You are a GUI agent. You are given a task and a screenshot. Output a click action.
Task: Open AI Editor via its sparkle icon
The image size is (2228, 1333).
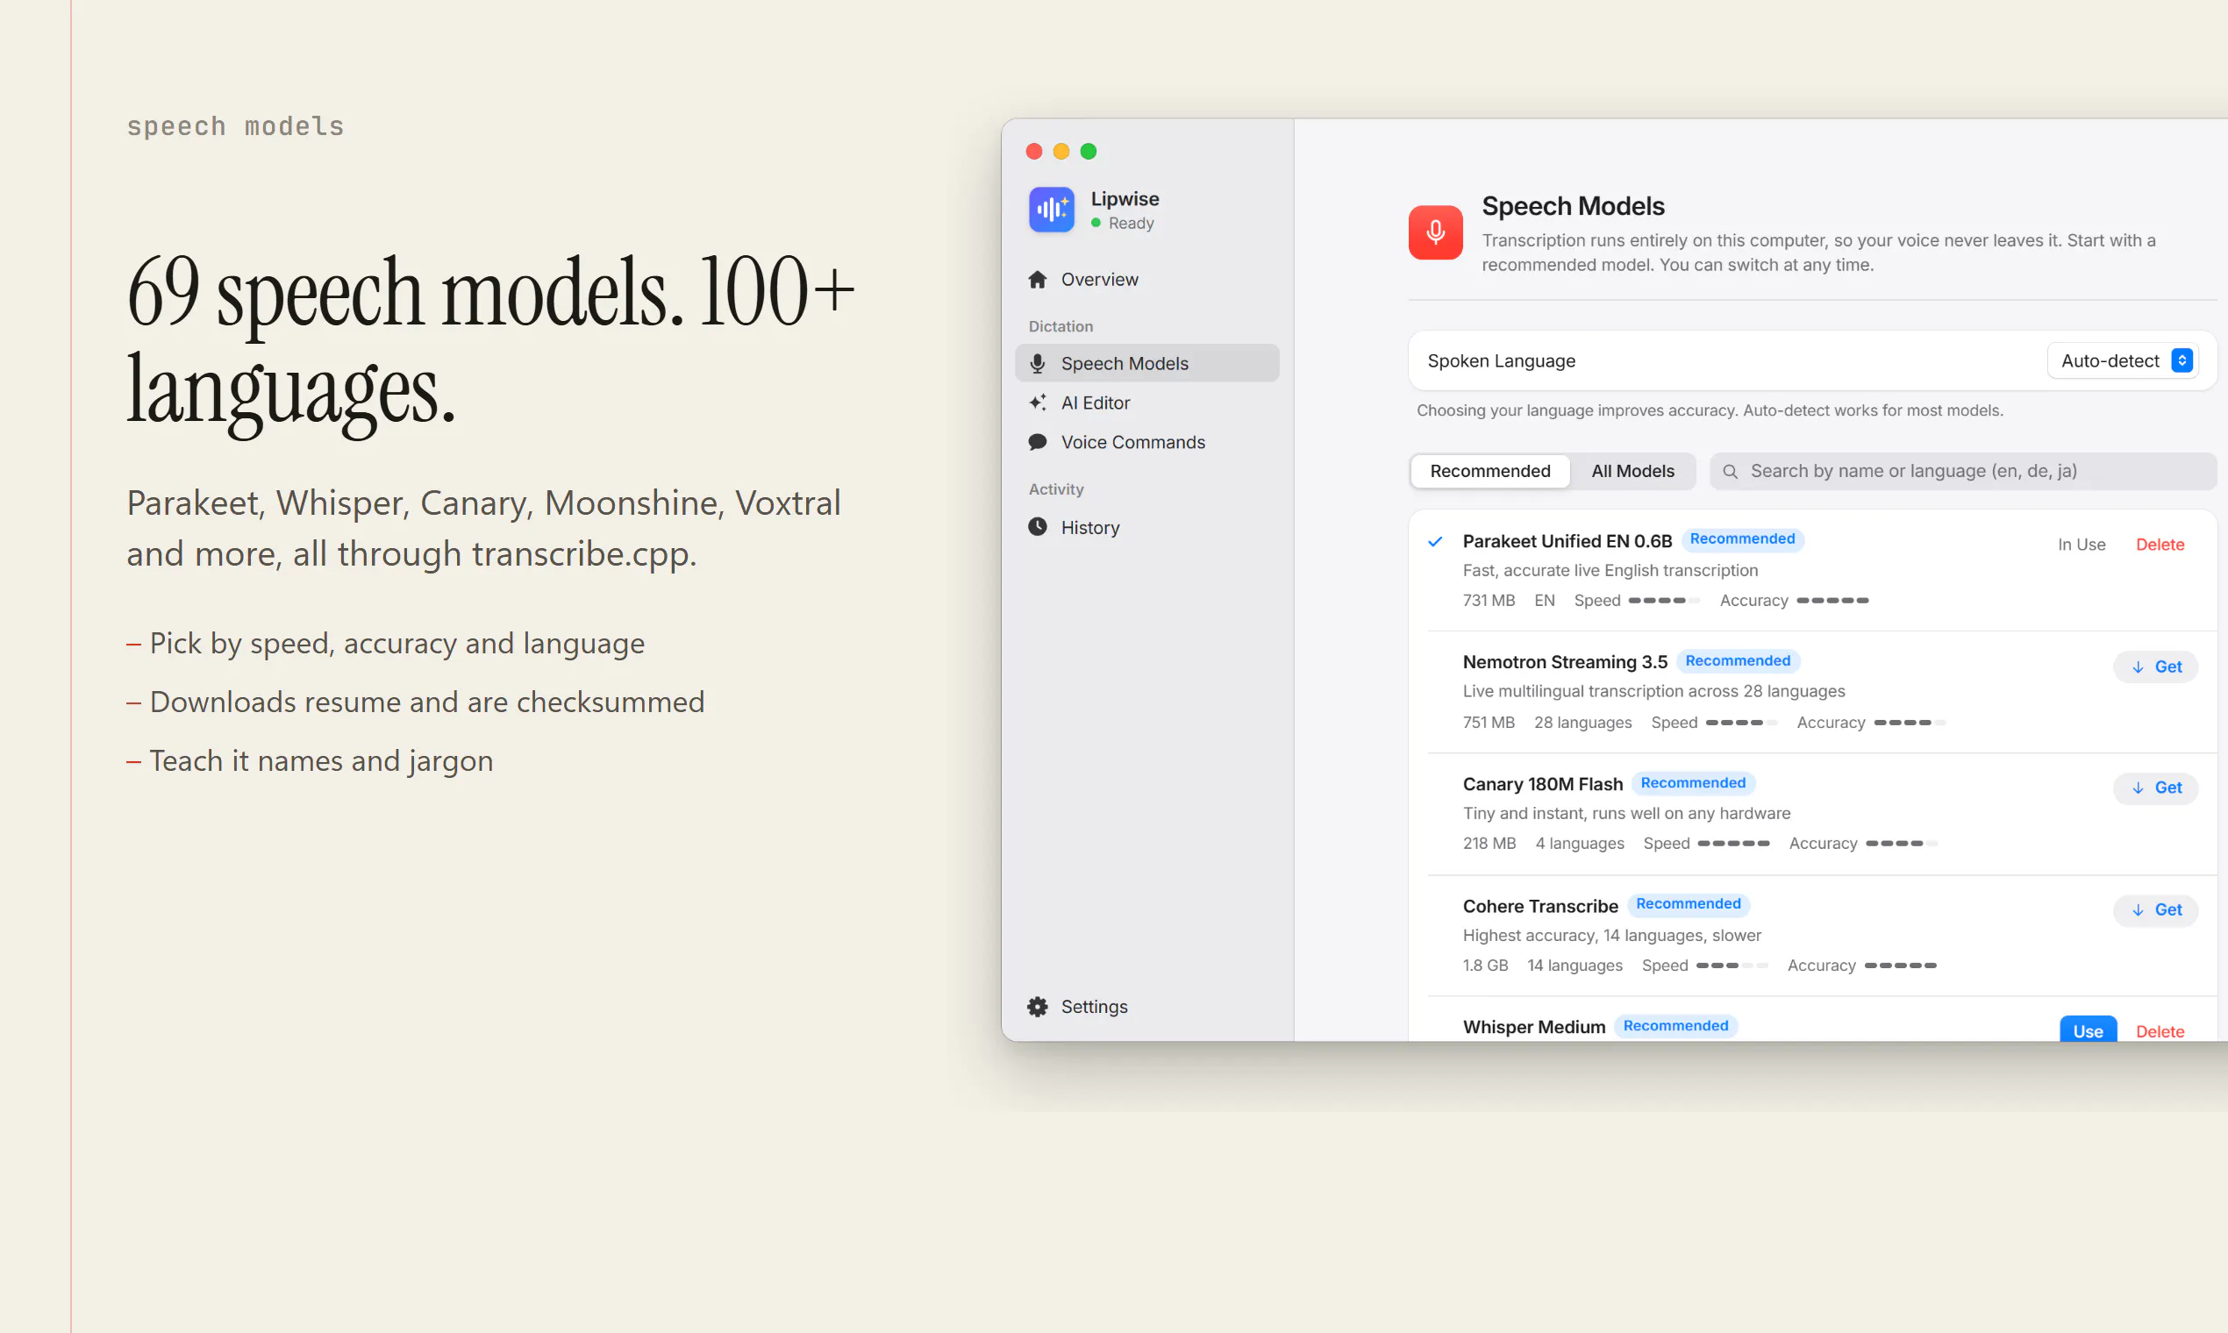tap(1038, 403)
